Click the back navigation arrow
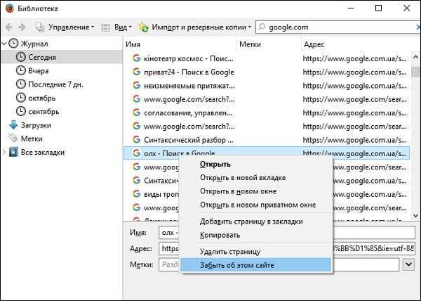Screen dimensions: 421x301 pos(8,27)
